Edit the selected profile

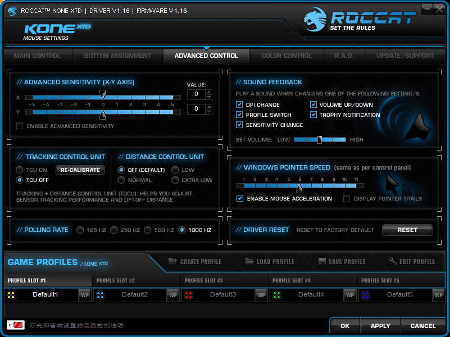pos(412,261)
